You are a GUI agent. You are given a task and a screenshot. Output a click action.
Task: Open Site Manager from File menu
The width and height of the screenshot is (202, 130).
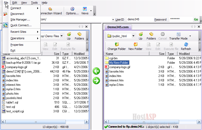pyautogui.click(x=24, y=19)
